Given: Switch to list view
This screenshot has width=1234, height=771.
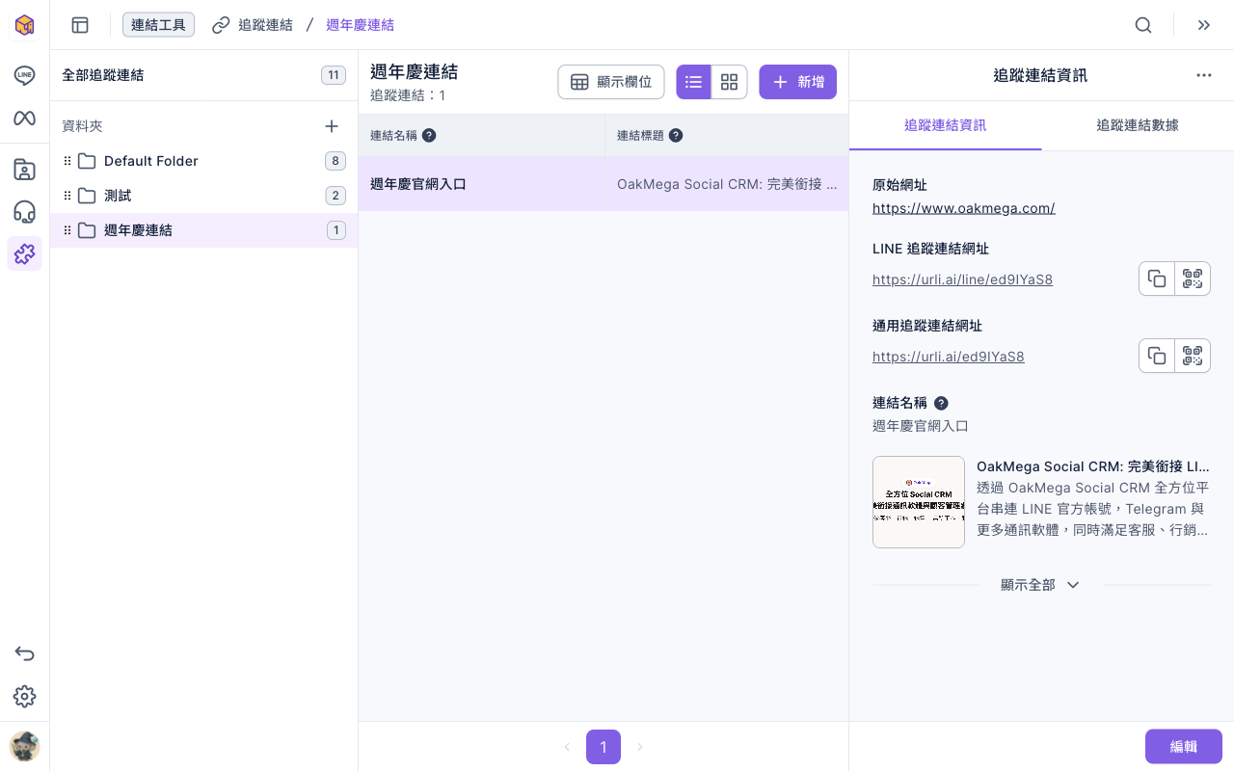Looking at the screenshot, I should pos(694,82).
